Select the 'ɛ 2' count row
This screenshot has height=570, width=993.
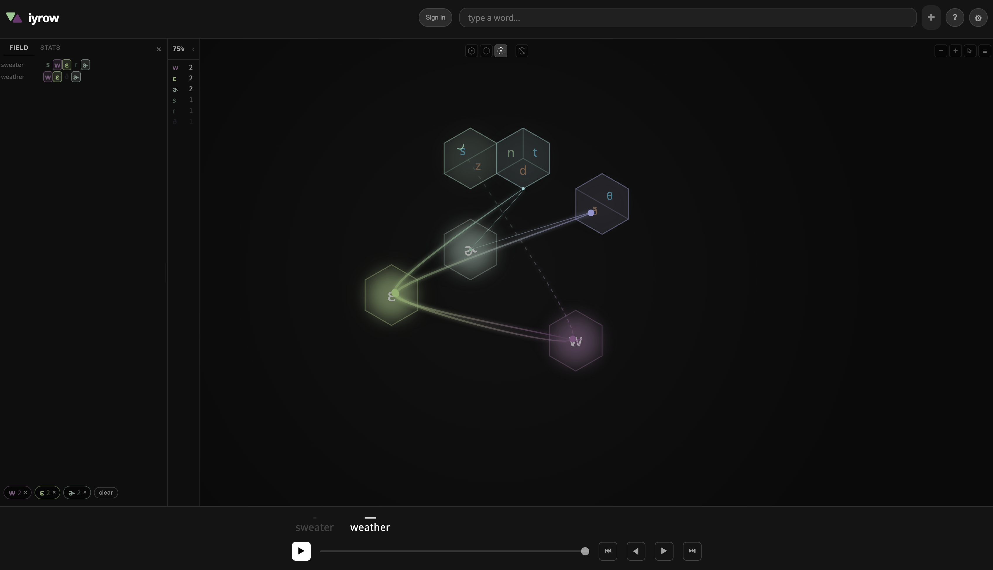183,78
